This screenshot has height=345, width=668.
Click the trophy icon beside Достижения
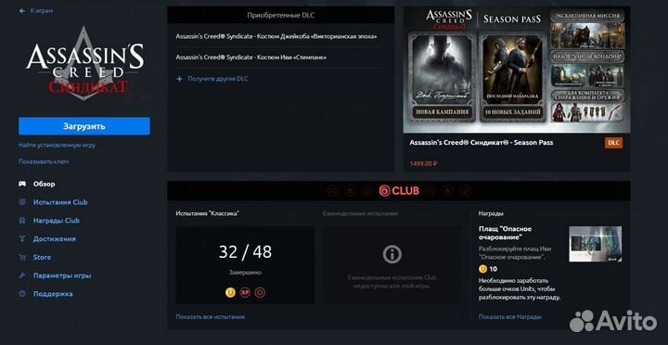(22, 239)
